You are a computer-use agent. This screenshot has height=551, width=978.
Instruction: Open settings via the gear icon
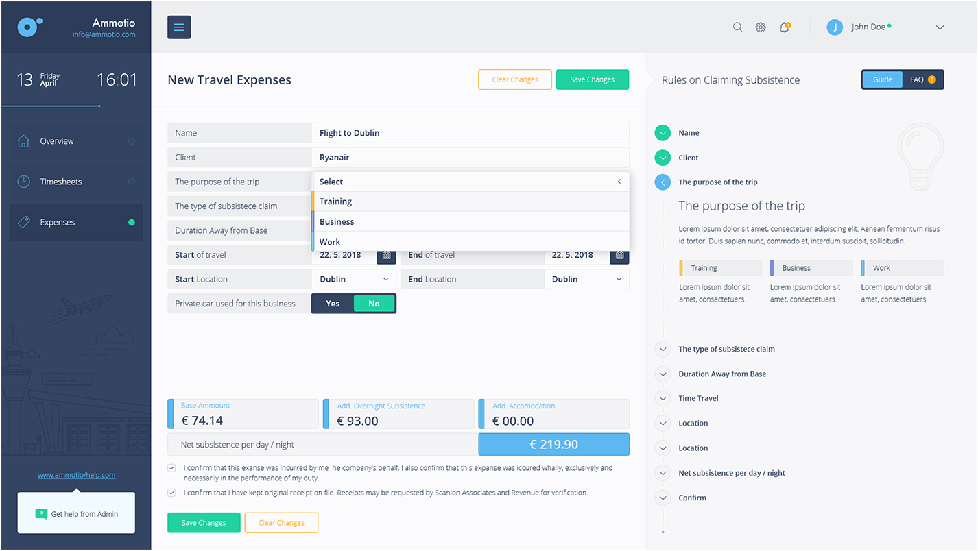(761, 27)
